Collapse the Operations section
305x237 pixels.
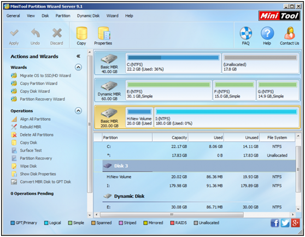(x=78, y=111)
